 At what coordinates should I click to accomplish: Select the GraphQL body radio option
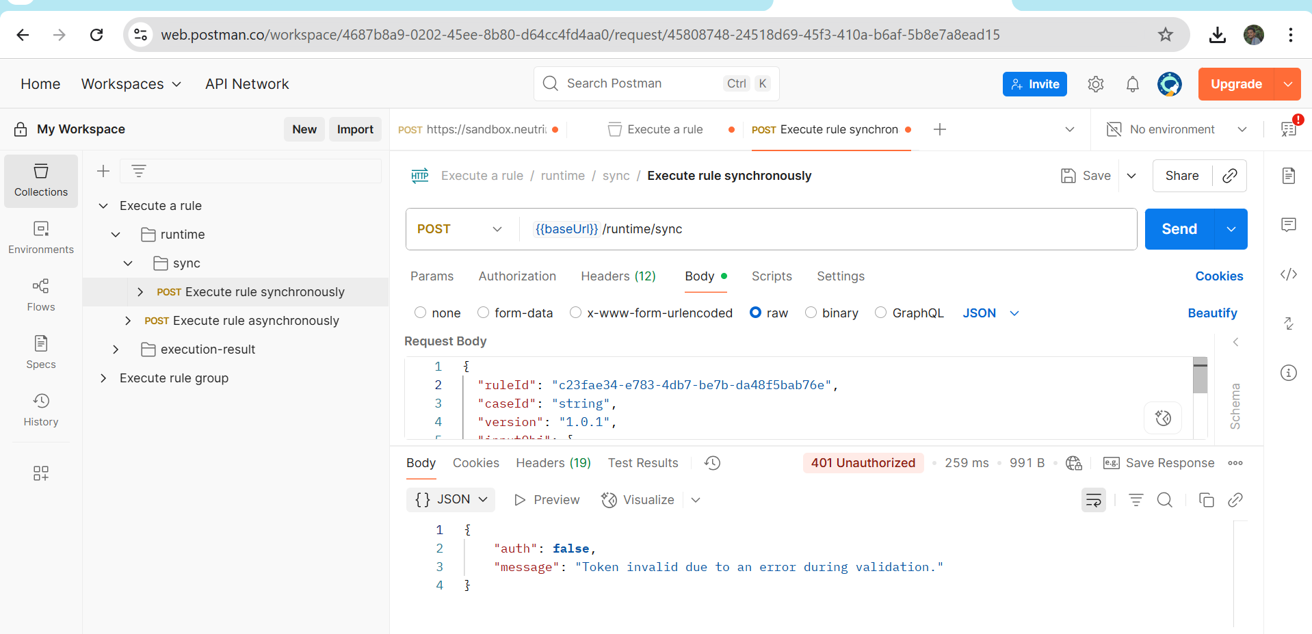click(x=881, y=313)
